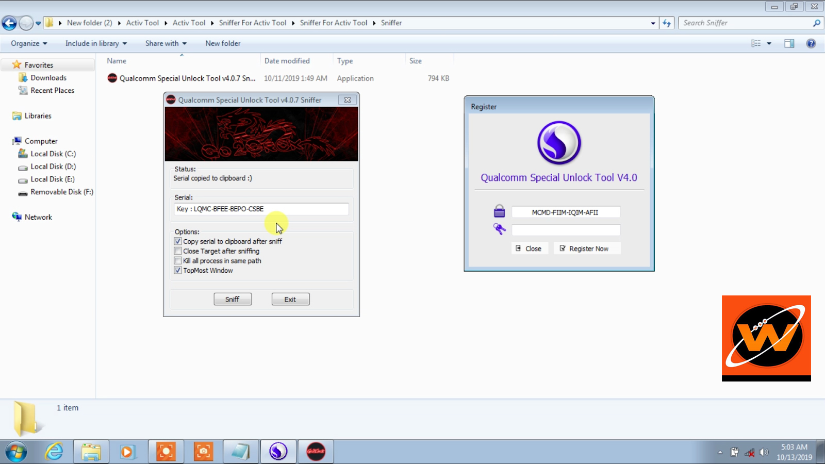Enable Kill all process in same path
The height and width of the screenshot is (464, 825).
click(x=178, y=261)
